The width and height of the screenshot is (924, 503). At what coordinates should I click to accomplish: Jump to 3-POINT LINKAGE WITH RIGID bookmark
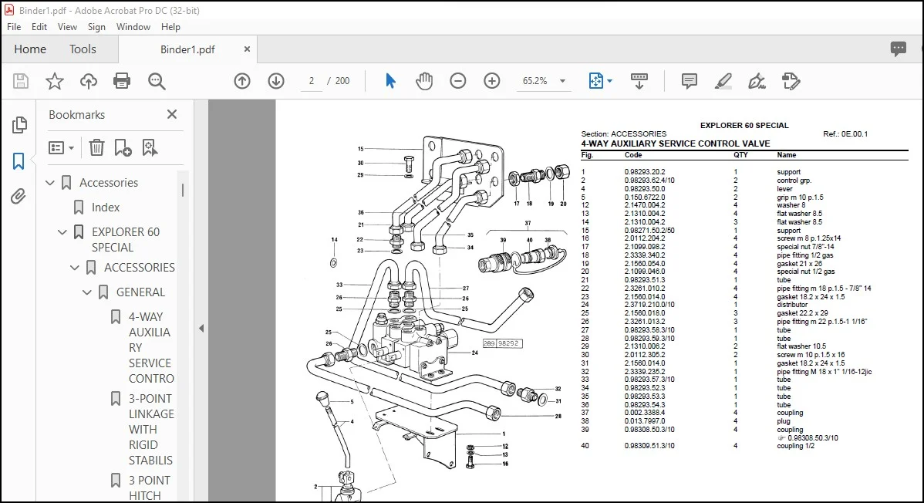coord(151,429)
